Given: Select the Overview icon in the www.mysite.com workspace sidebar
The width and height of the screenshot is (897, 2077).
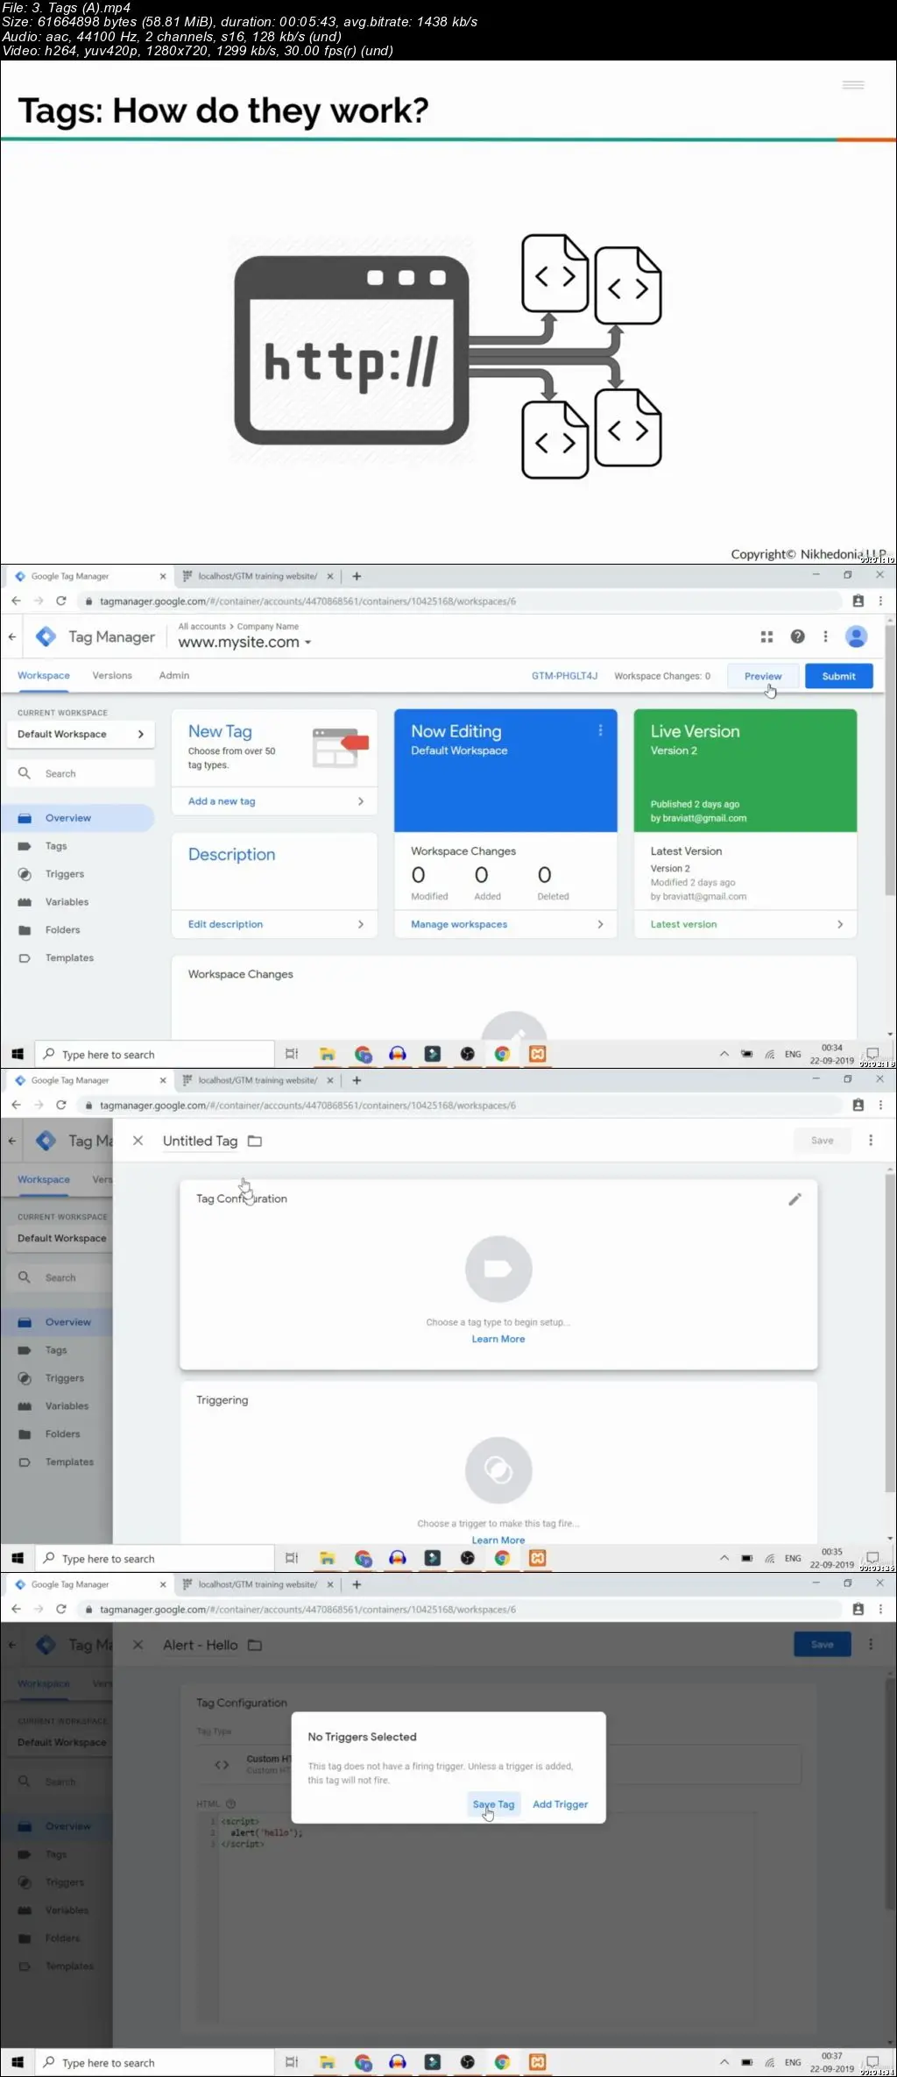Looking at the screenshot, I should tap(25, 818).
